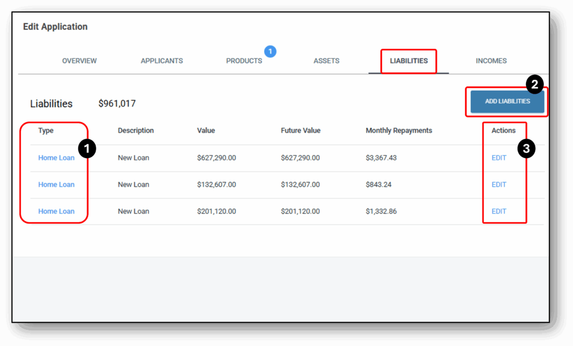Screen dimensions: 573x346
Task: Click the Value column header
Action: click(x=206, y=131)
